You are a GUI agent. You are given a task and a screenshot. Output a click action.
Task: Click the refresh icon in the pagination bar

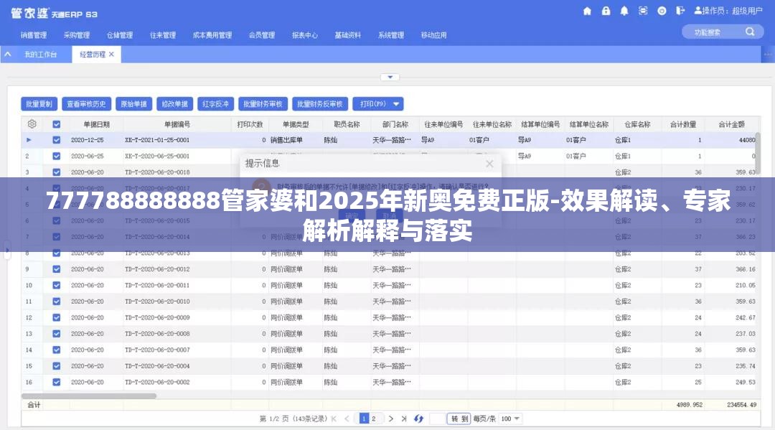[418, 419]
